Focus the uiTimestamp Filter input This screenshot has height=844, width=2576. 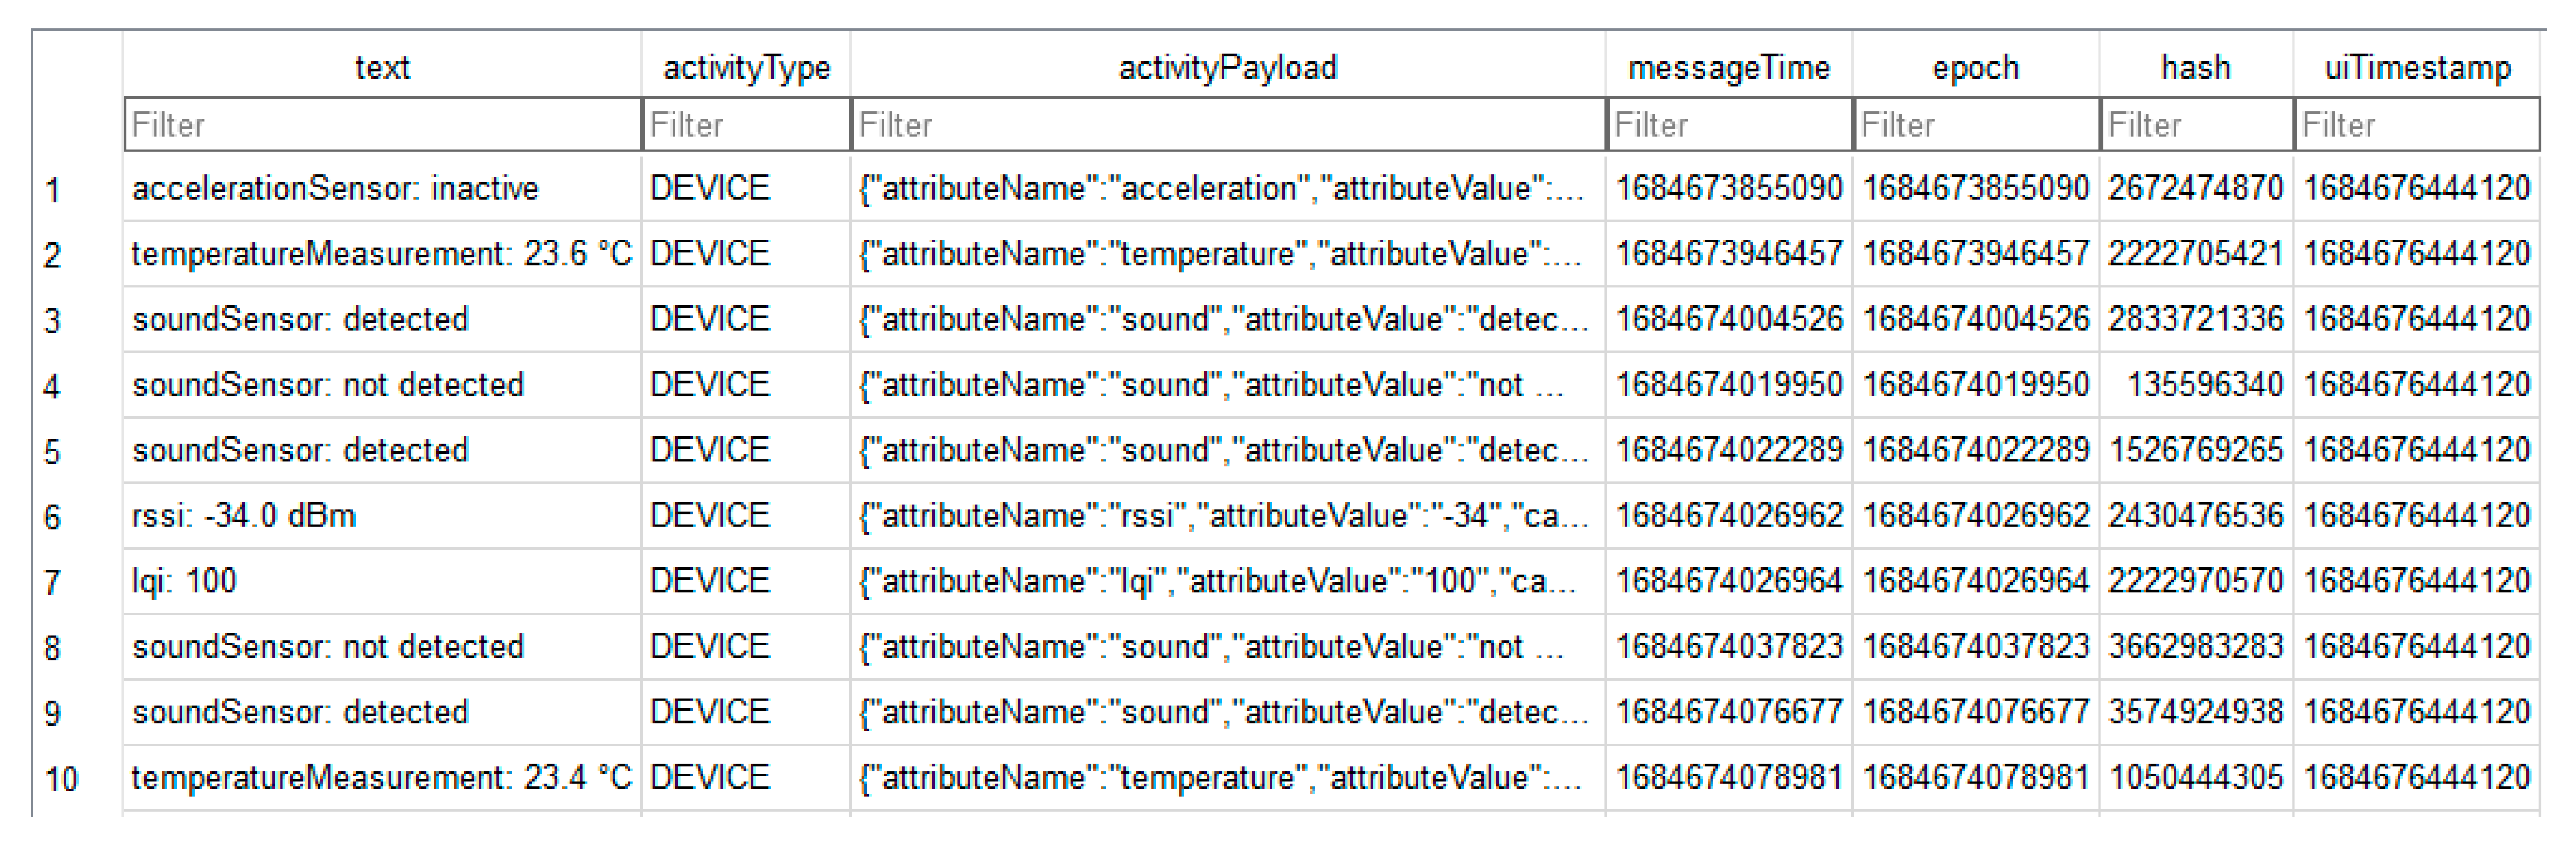(x=2417, y=125)
